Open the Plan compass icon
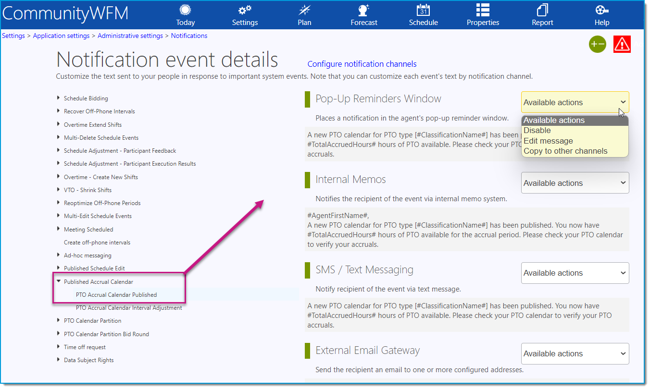Viewport: 650px width, 389px height. [x=304, y=10]
